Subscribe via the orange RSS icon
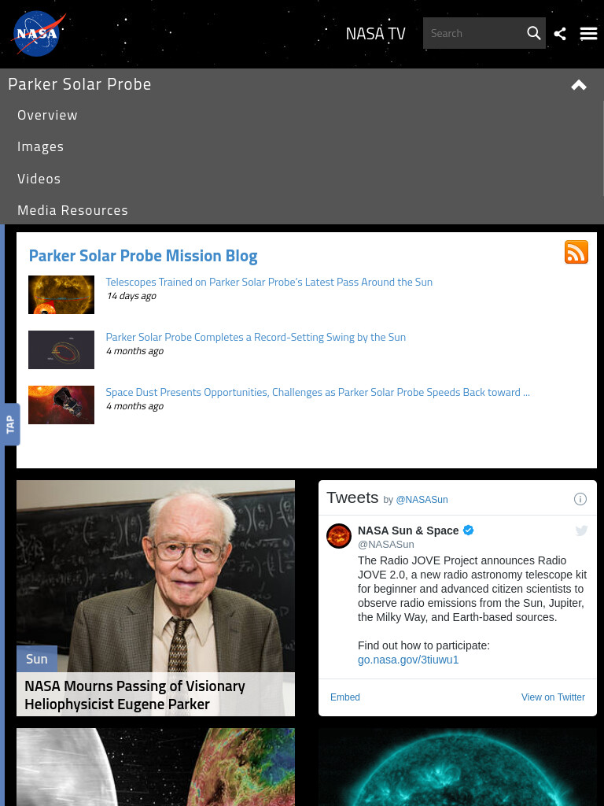 576,252
